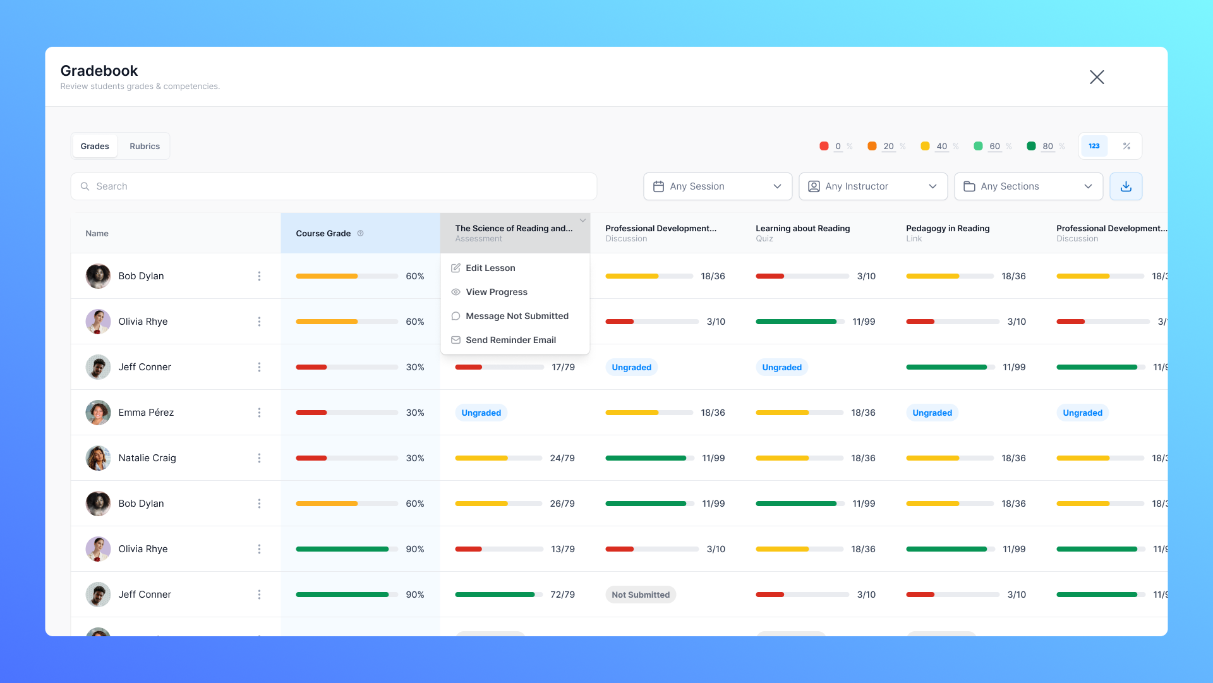Switch display to numeric 123 mode
1213x683 pixels.
(x=1094, y=146)
